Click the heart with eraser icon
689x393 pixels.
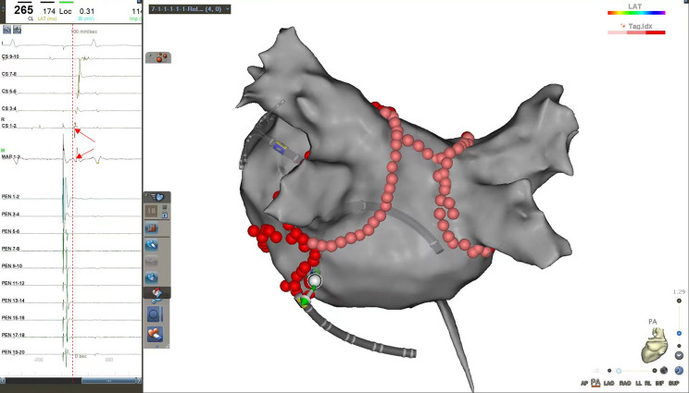[x=152, y=333]
